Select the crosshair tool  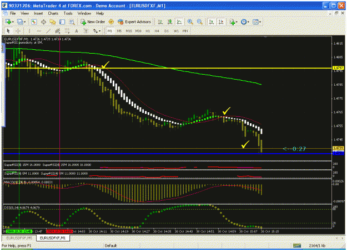pos(18,31)
